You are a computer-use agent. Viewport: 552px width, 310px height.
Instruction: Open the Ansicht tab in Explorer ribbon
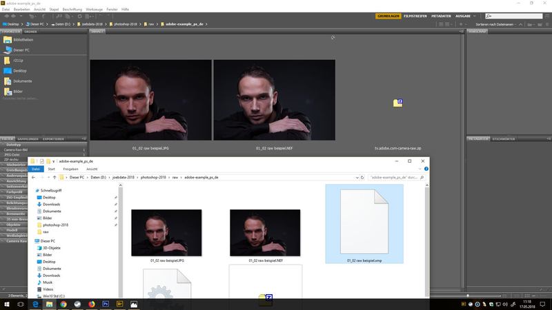[91, 169]
